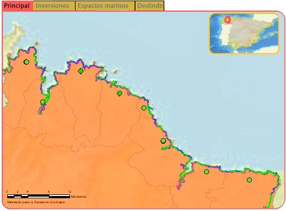This screenshot has width=286, height=211.
Task: Click green marker left of the easternmost one
Action: (207, 172)
